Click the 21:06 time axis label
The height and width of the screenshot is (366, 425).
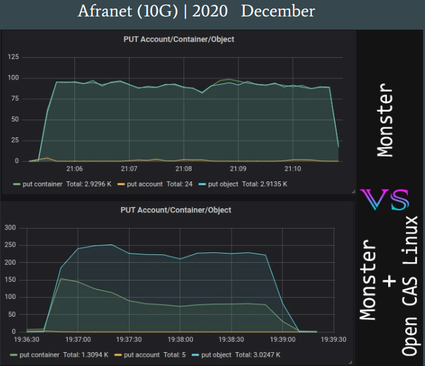pos(74,169)
